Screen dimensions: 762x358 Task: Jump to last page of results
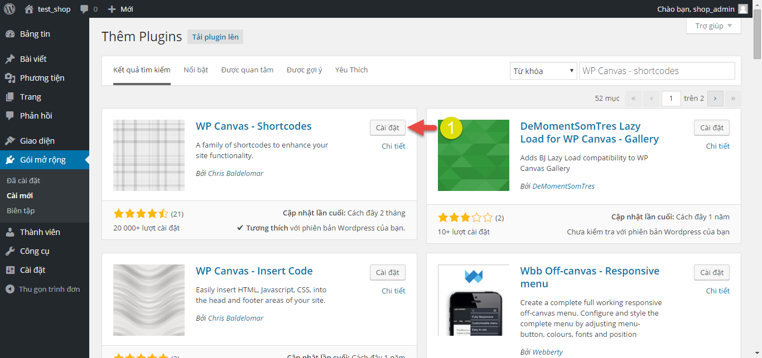[732, 98]
